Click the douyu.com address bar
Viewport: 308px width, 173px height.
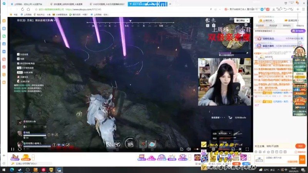(83, 9)
